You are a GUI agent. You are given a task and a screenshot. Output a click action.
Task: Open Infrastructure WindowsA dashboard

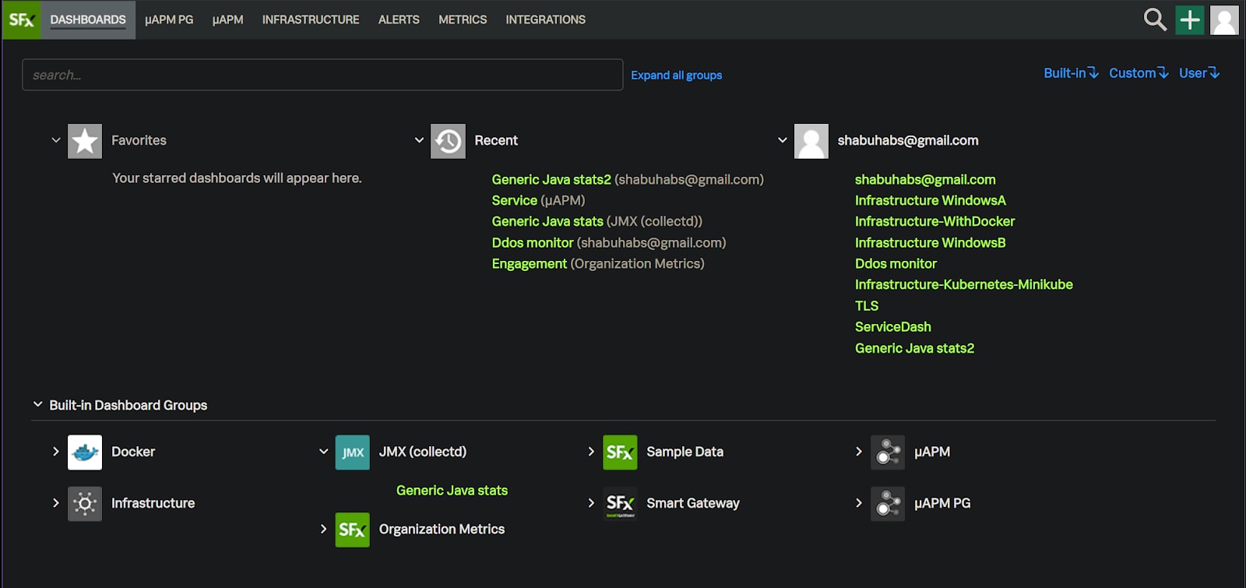click(x=931, y=201)
